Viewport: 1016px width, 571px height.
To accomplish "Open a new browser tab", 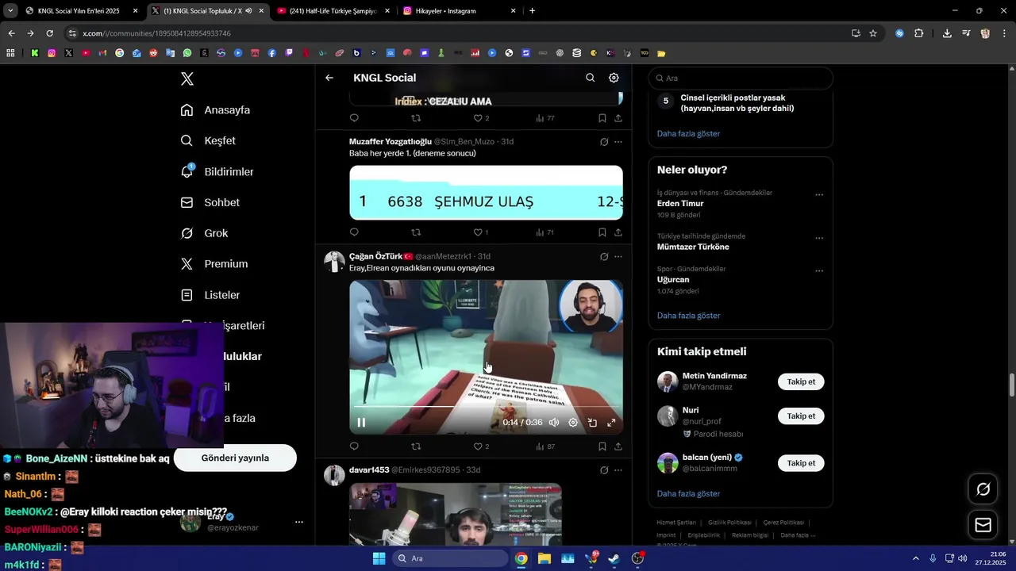I will tap(532, 11).
